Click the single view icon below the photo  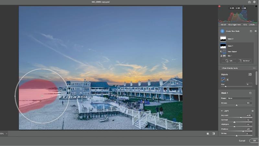coord(208,133)
